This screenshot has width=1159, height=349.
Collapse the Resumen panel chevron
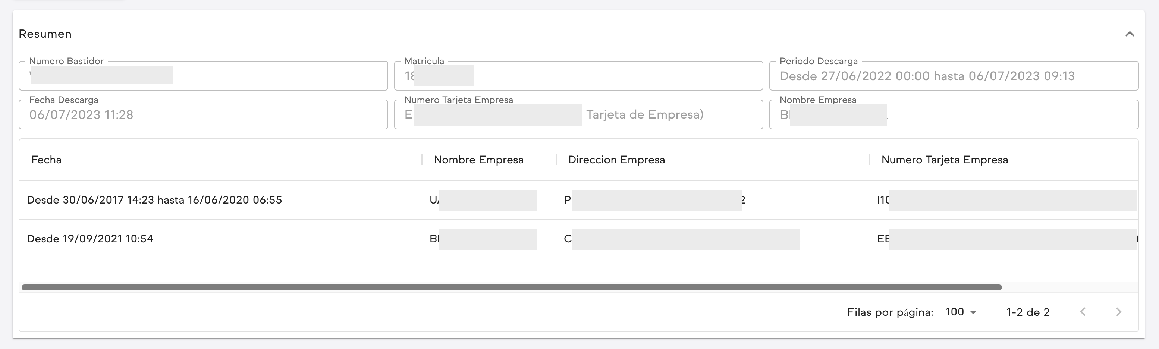pyautogui.click(x=1129, y=34)
